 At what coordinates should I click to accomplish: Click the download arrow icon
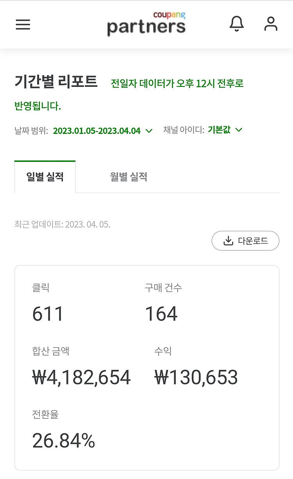click(x=229, y=241)
